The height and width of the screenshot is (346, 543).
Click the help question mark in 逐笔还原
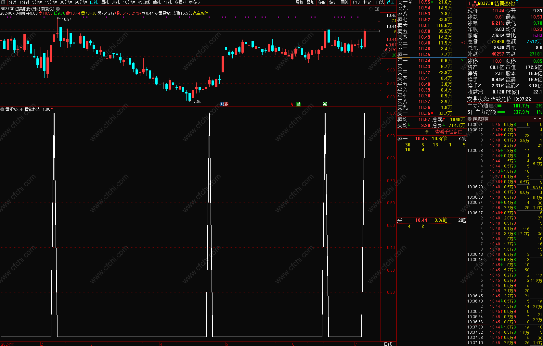[x=540, y=119]
